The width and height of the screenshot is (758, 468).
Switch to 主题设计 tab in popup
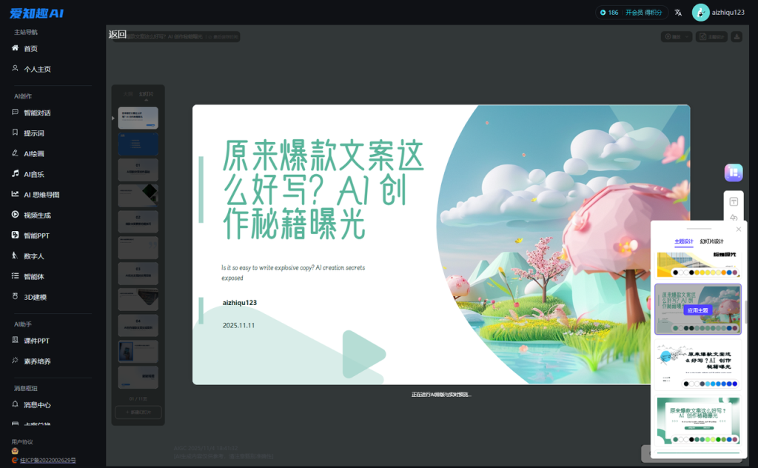click(684, 241)
